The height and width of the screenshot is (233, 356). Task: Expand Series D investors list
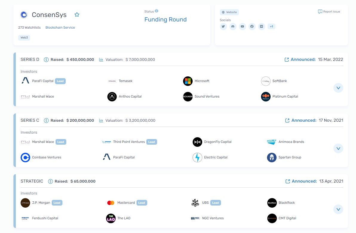click(x=338, y=88)
